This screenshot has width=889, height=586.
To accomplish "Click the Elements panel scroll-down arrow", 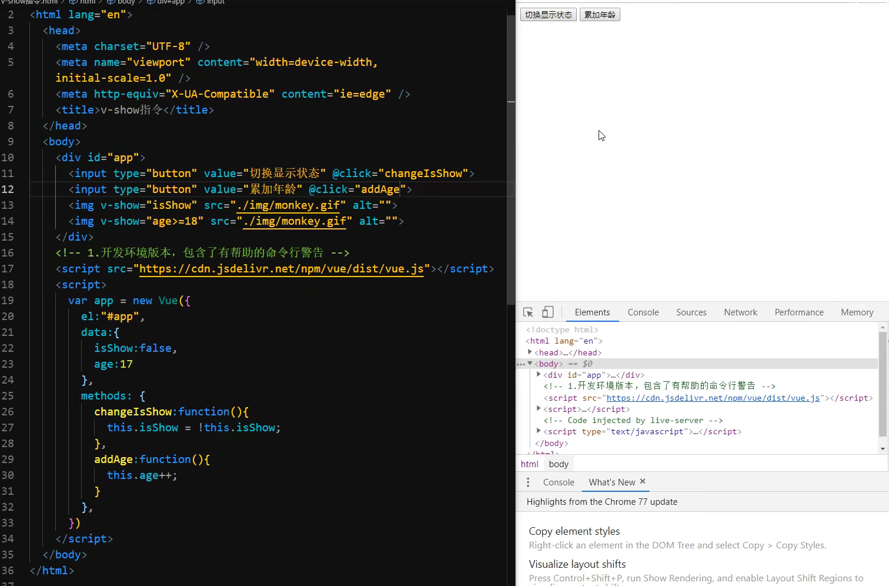I will pyautogui.click(x=883, y=449).
